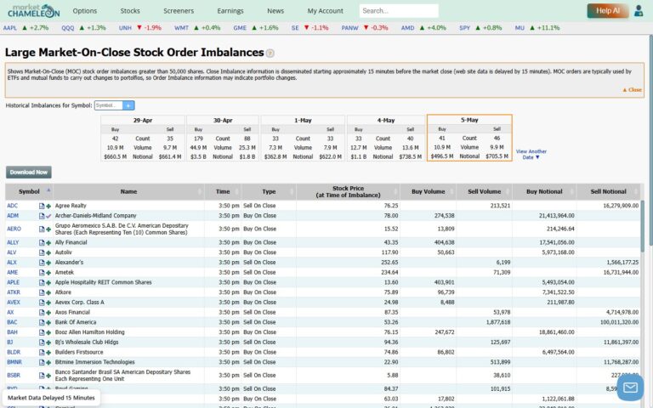653x408 pixels.
Task: Add ALV to watchlist with plus icon
Action: click(48, 252)
